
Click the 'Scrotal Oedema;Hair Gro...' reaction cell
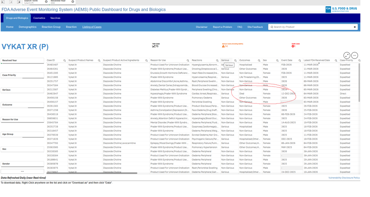coord(205,135)
